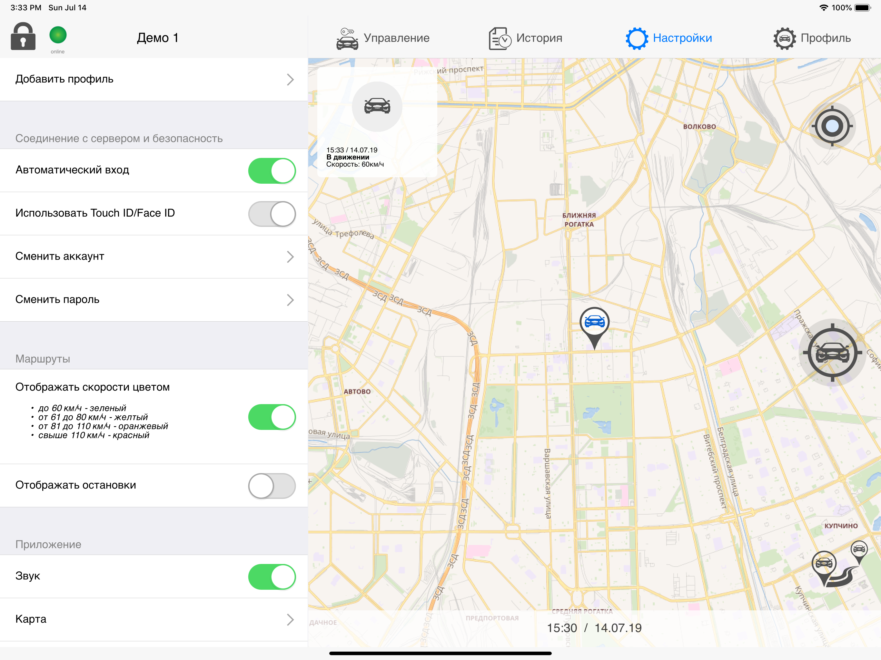Image resolution: width=881 pixels, height=660 pixels.
Task: Tap the center-on-car crosshair button
Action: pyautogui.click(x=832, y=353)
